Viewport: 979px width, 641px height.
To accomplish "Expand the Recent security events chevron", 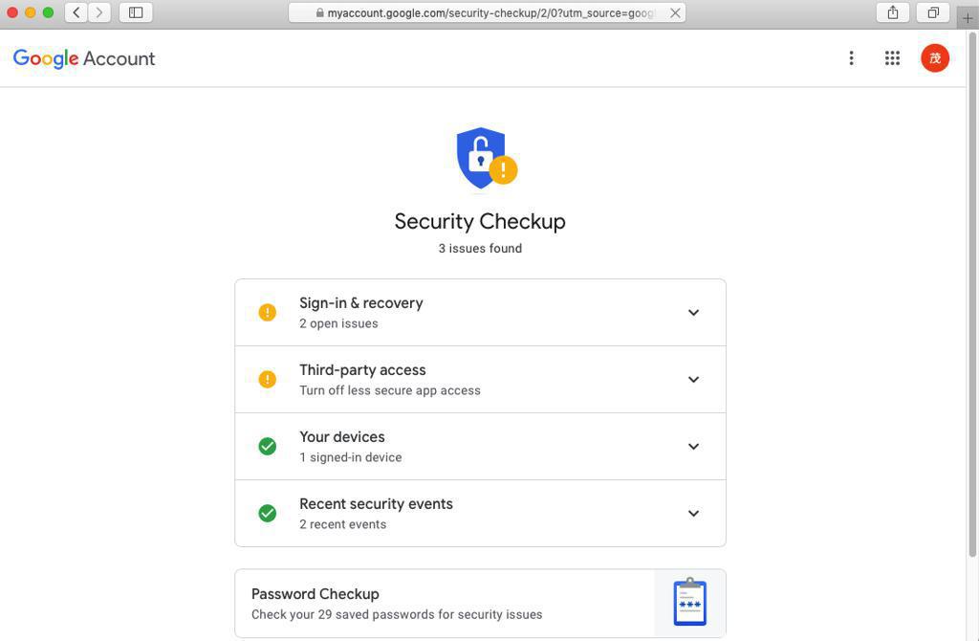I will (693, 514).
